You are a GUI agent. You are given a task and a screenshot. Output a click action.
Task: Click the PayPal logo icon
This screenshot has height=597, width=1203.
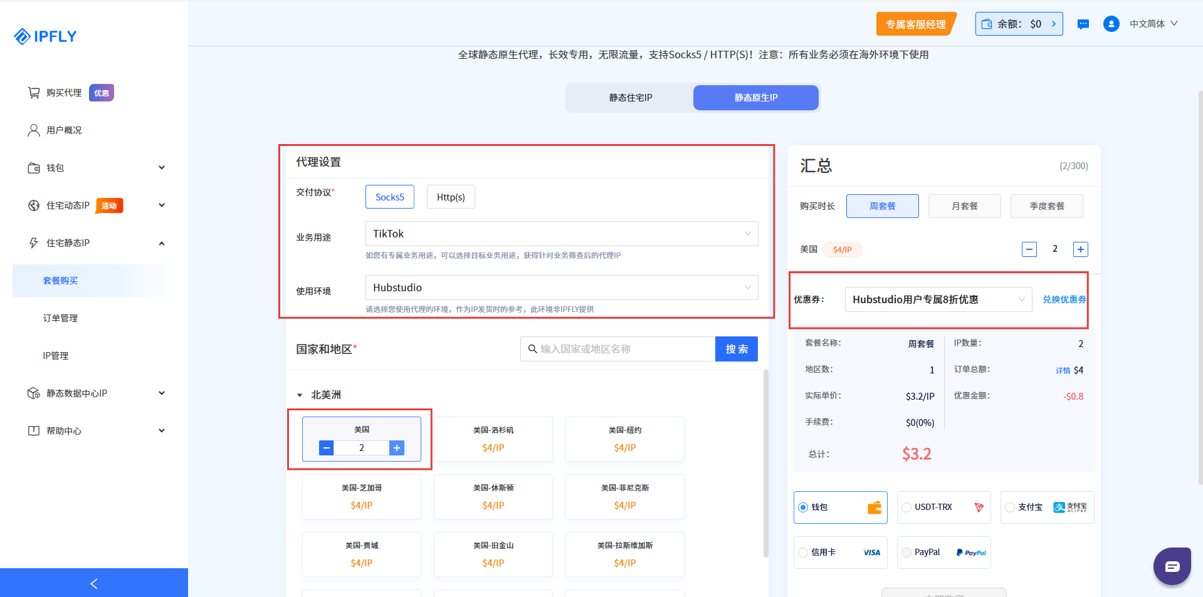click(x=971, y=553)
